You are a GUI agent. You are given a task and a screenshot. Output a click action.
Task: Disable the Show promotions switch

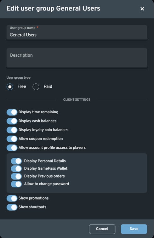[12, 198]
